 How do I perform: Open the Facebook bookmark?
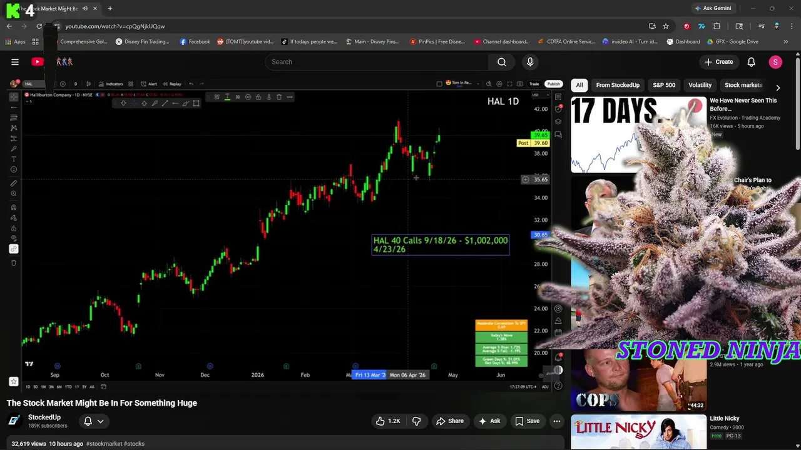[x=195, y=42]
